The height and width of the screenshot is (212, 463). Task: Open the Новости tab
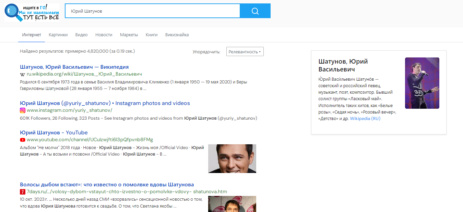[x=104, y=35]
